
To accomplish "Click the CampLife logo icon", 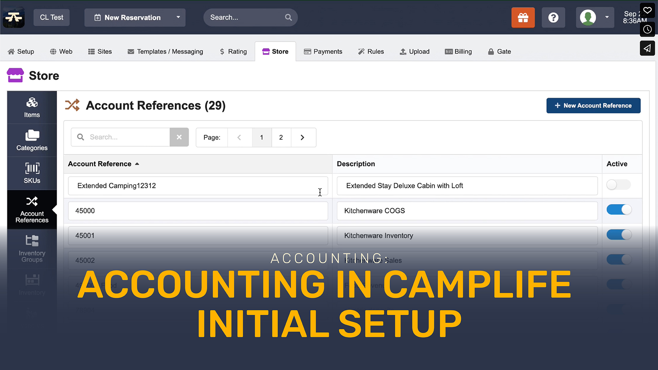I will click(x=14, y=17).
